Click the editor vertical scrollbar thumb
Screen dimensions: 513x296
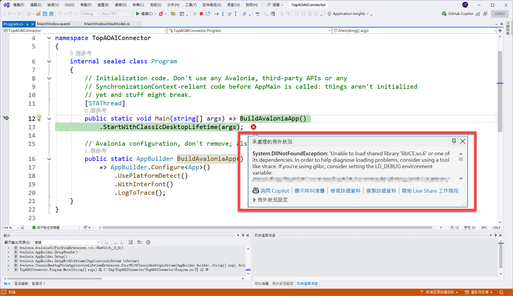coord(500,91)
